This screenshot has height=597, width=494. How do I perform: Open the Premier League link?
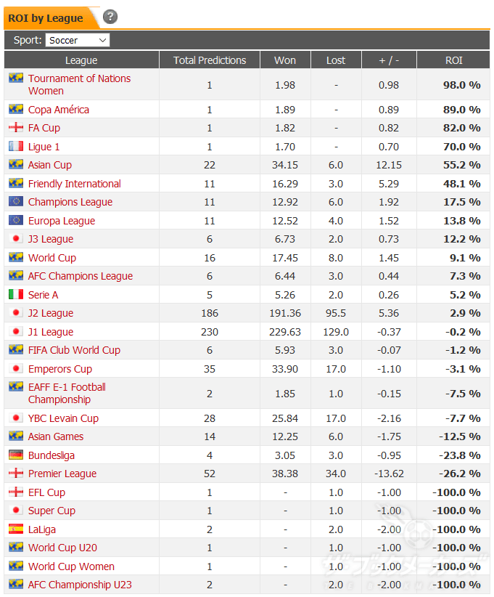(x=62, y=474)
